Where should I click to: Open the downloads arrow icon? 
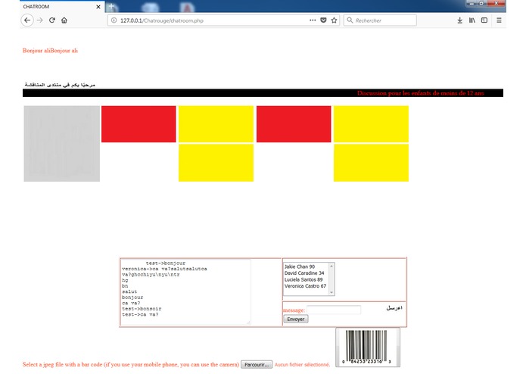tap(459, 20)
